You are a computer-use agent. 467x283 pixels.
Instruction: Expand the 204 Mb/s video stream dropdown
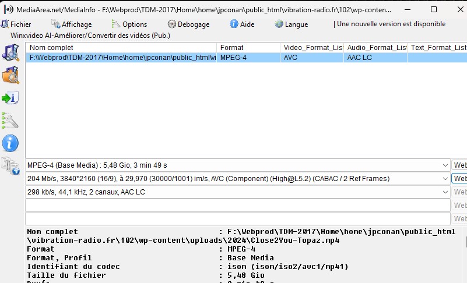(x=444, y=179)
